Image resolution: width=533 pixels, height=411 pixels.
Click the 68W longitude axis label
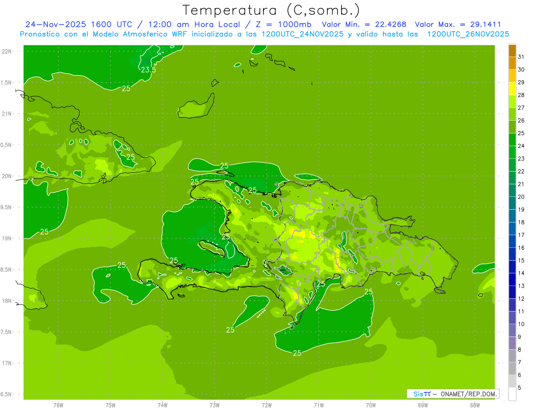(474, 405)
